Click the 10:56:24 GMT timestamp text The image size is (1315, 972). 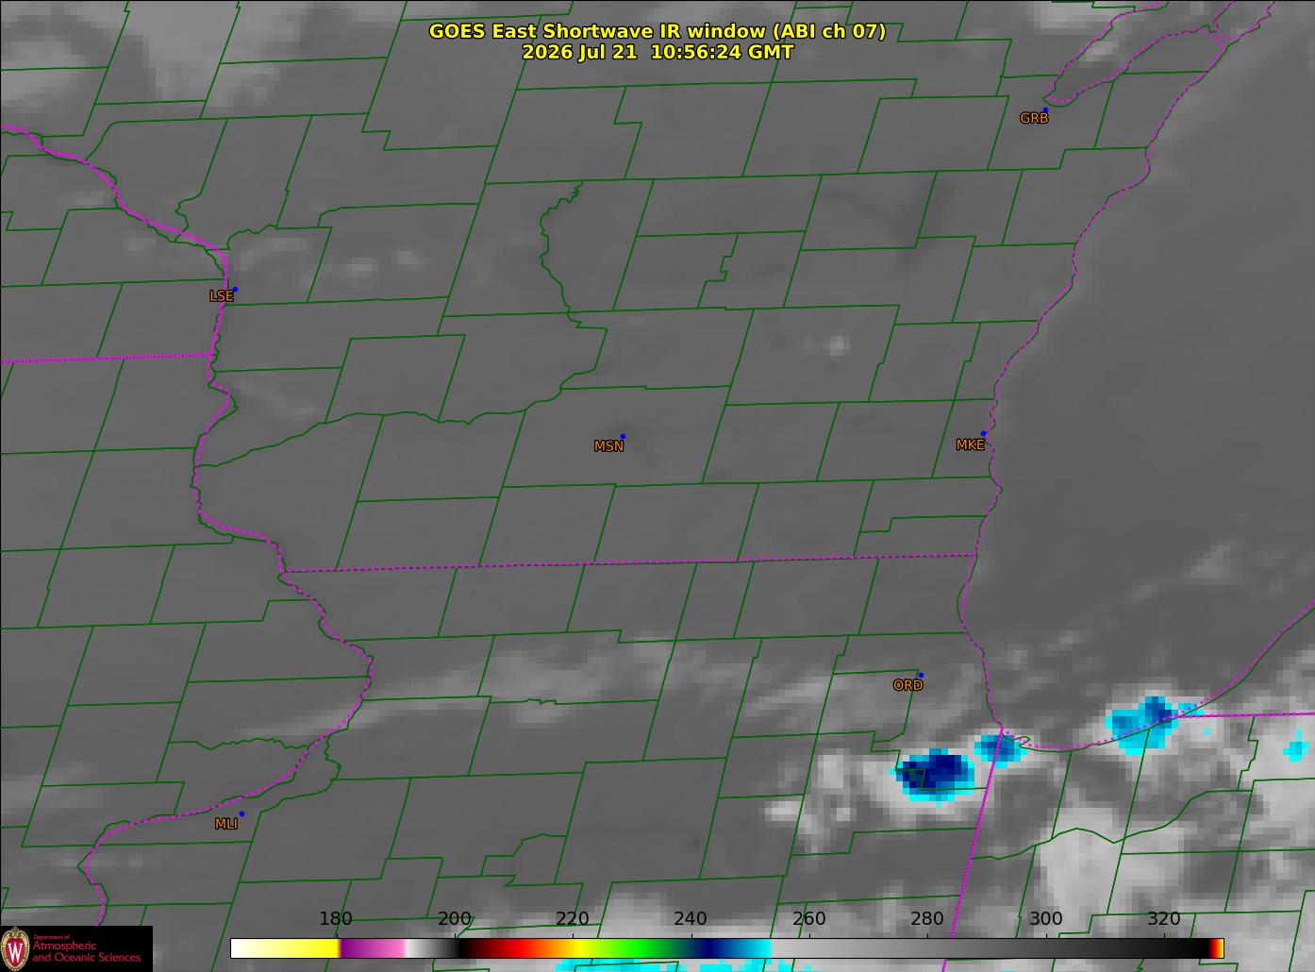(722, 53)
